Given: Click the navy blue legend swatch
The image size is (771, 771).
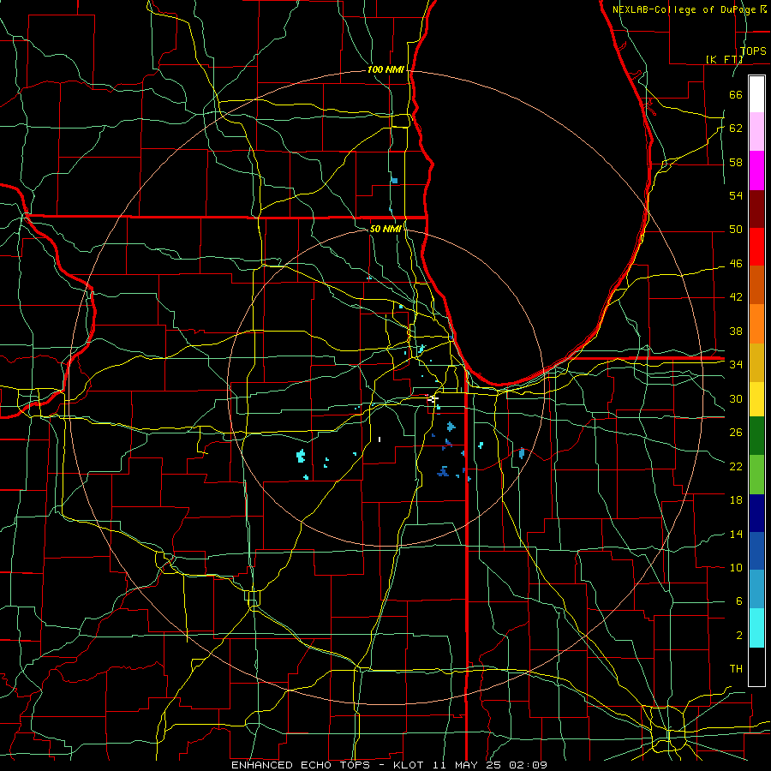Looking at the screenshot, I should coord(756,513).
